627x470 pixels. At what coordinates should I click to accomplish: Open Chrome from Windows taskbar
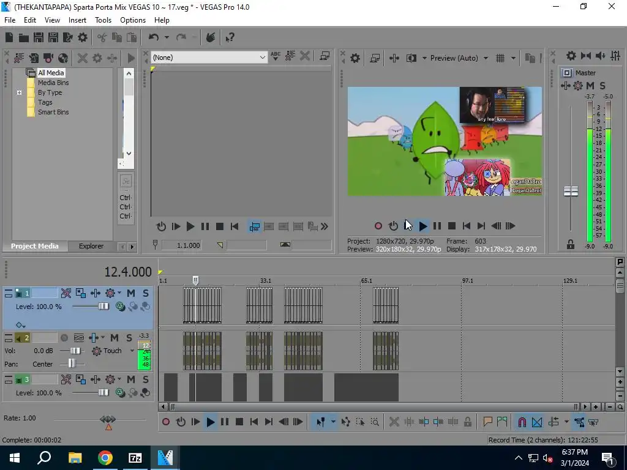click(x=105, y=458)
